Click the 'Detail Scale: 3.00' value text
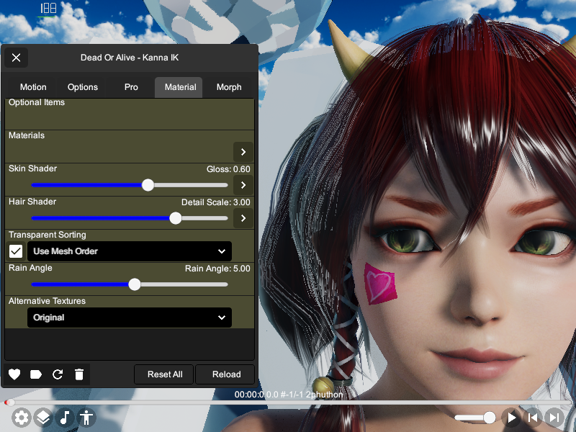 click(215, 202)
